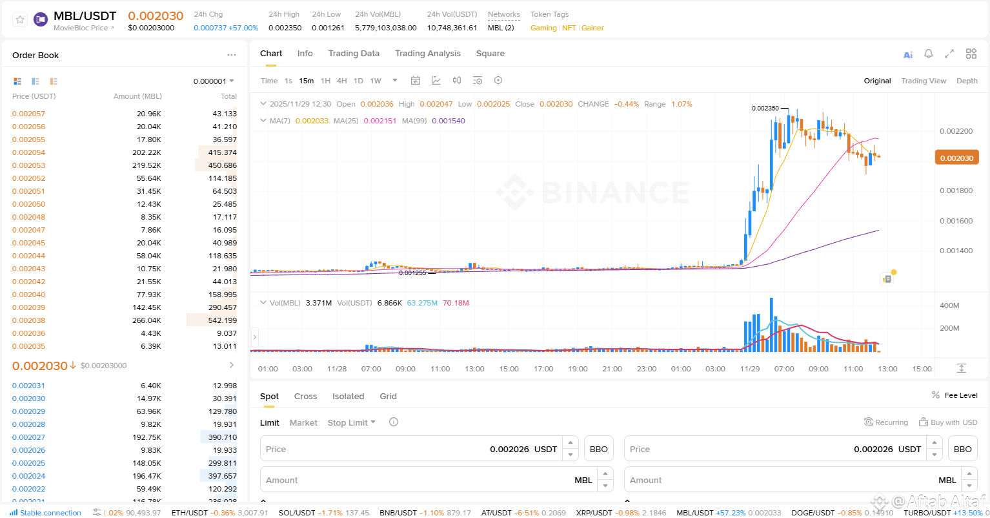Click the Fee Level percent icon
990x518 pixels.
(x=936, y=395)
